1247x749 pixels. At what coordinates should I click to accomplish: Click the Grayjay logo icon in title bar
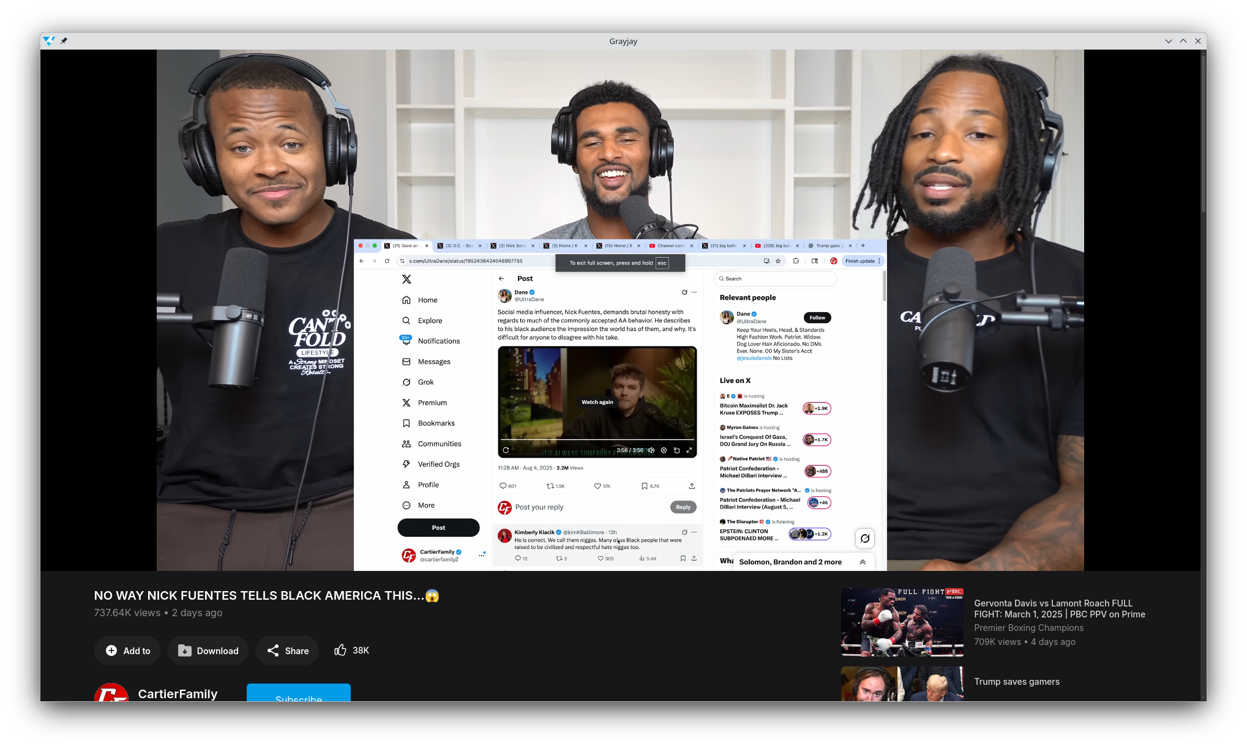[49, 41]
